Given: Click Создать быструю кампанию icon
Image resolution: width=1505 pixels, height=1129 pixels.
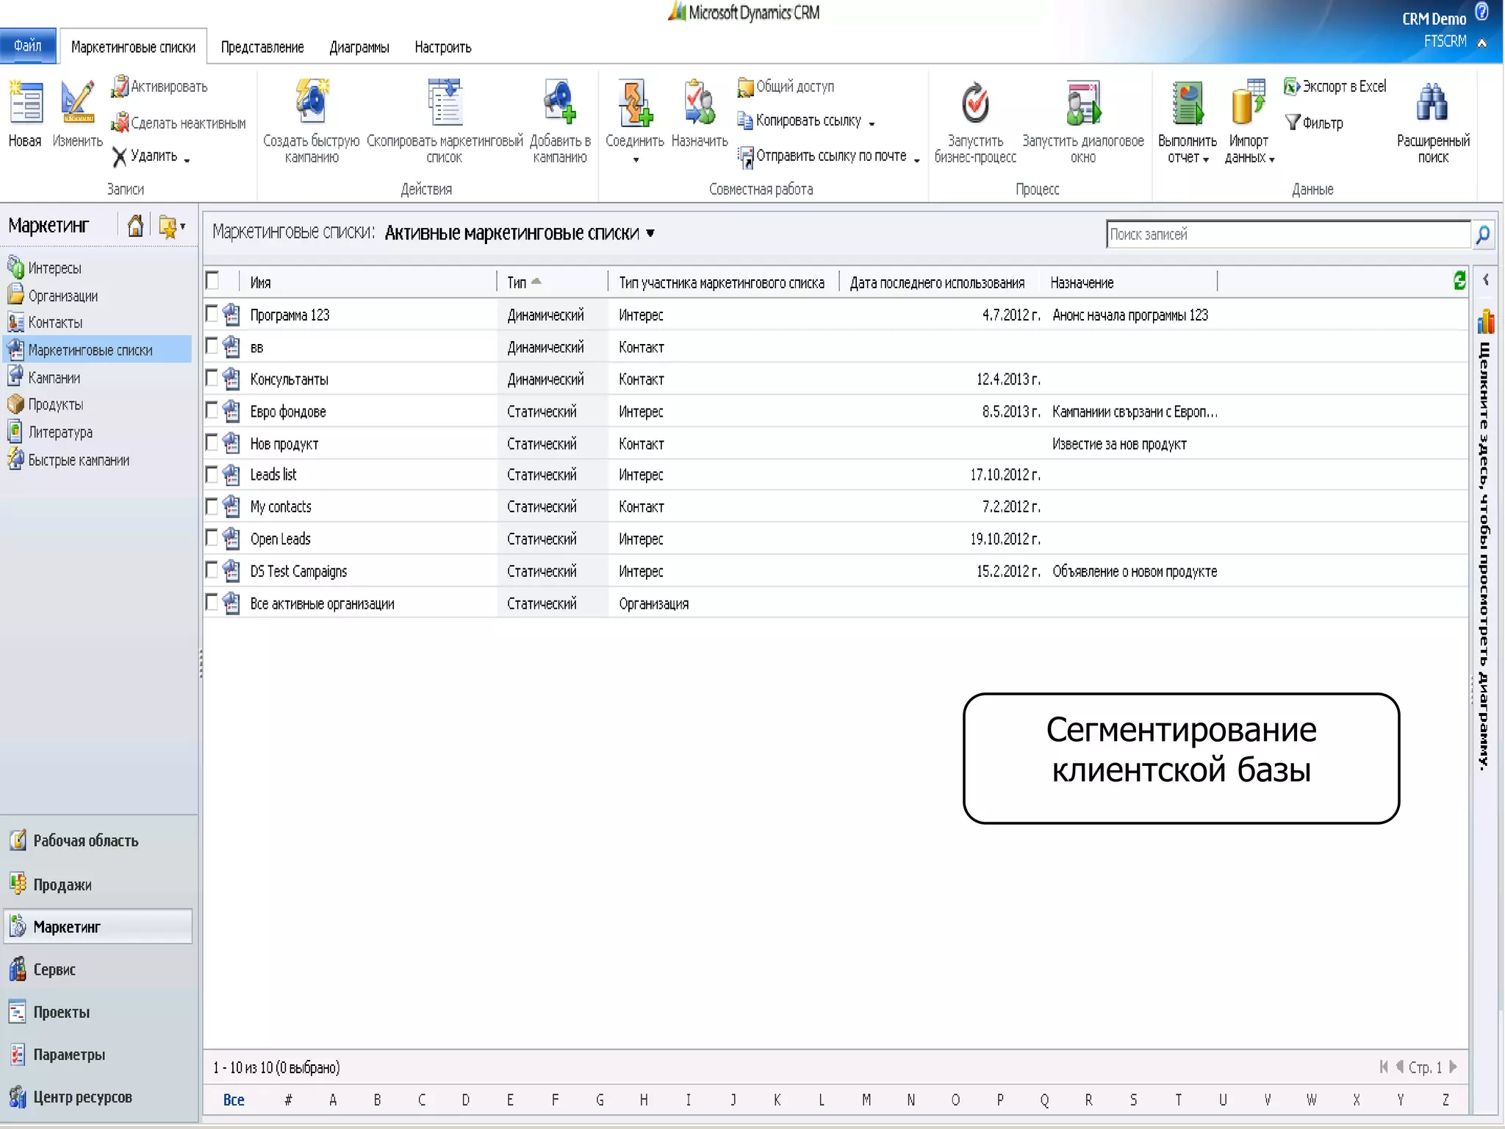Looking at the screenshot, I should (x=311, y=102).
